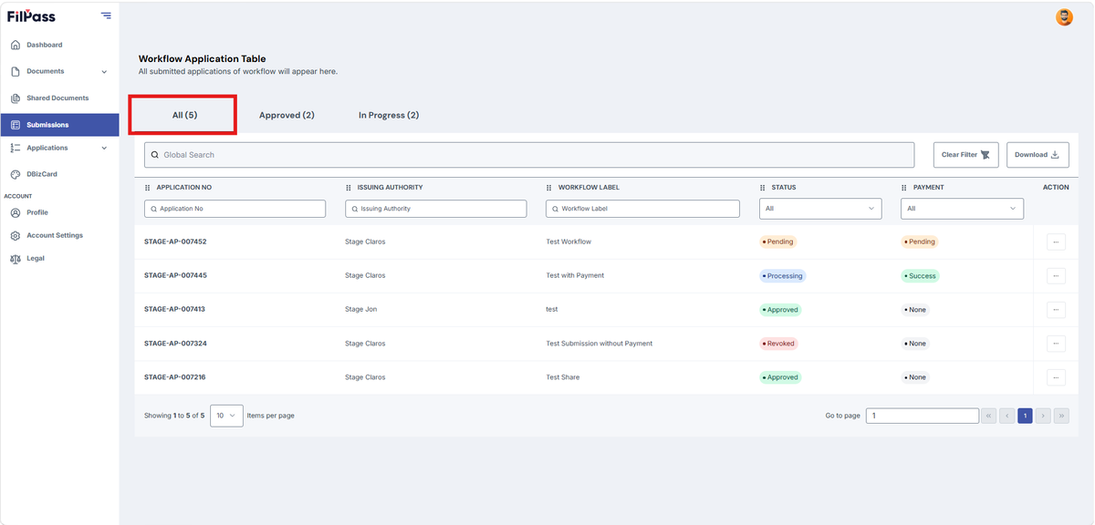Click application number STAGE-AP-007413

[175, 310]
